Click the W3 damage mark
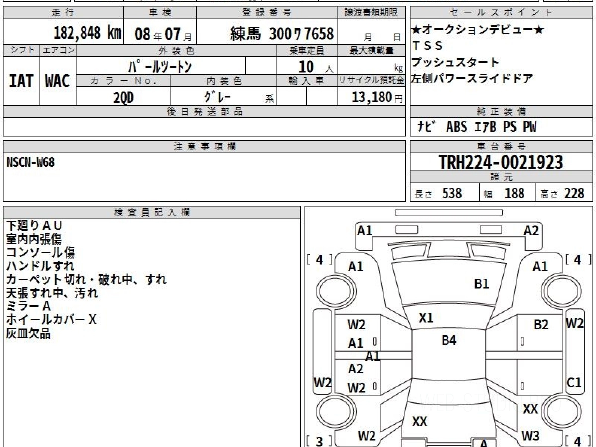The image size is (596, 447). tap(531, 436)
